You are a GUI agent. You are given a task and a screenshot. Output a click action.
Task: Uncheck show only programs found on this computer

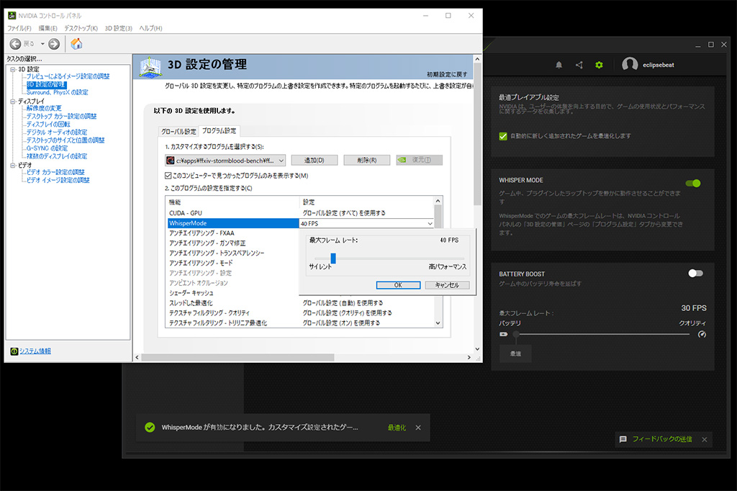coord(168,176)
